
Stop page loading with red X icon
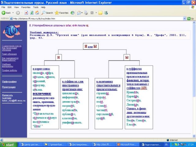[26, 13]
